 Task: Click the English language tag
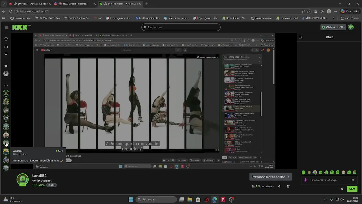click(51, 185)
